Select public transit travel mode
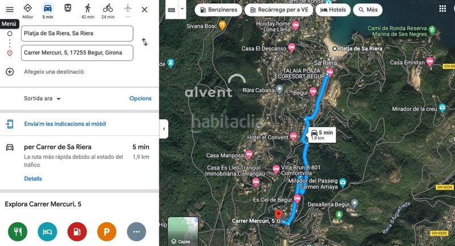This screenshot has height=246, width=455. [x=68, y=8]
